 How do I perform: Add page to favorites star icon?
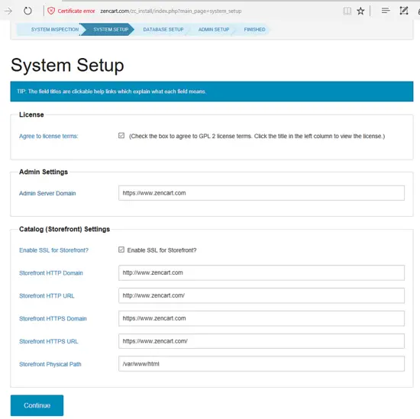[360, 11]
